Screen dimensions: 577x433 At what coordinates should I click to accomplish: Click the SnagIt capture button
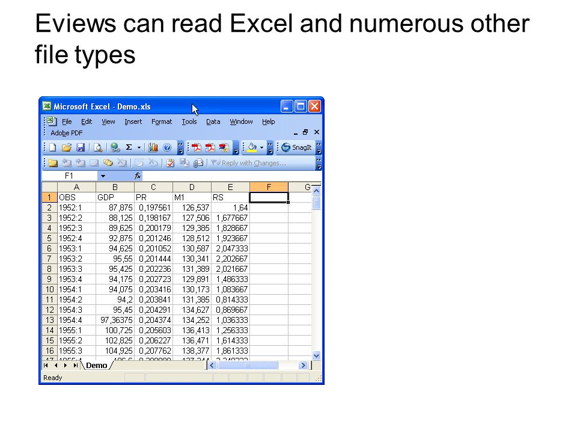(x=296, y=148)
